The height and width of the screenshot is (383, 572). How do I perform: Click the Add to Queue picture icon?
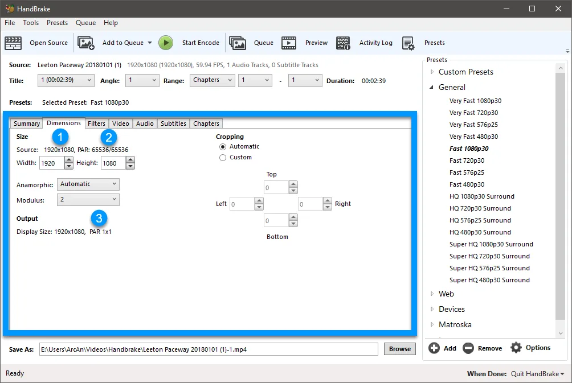86,43
